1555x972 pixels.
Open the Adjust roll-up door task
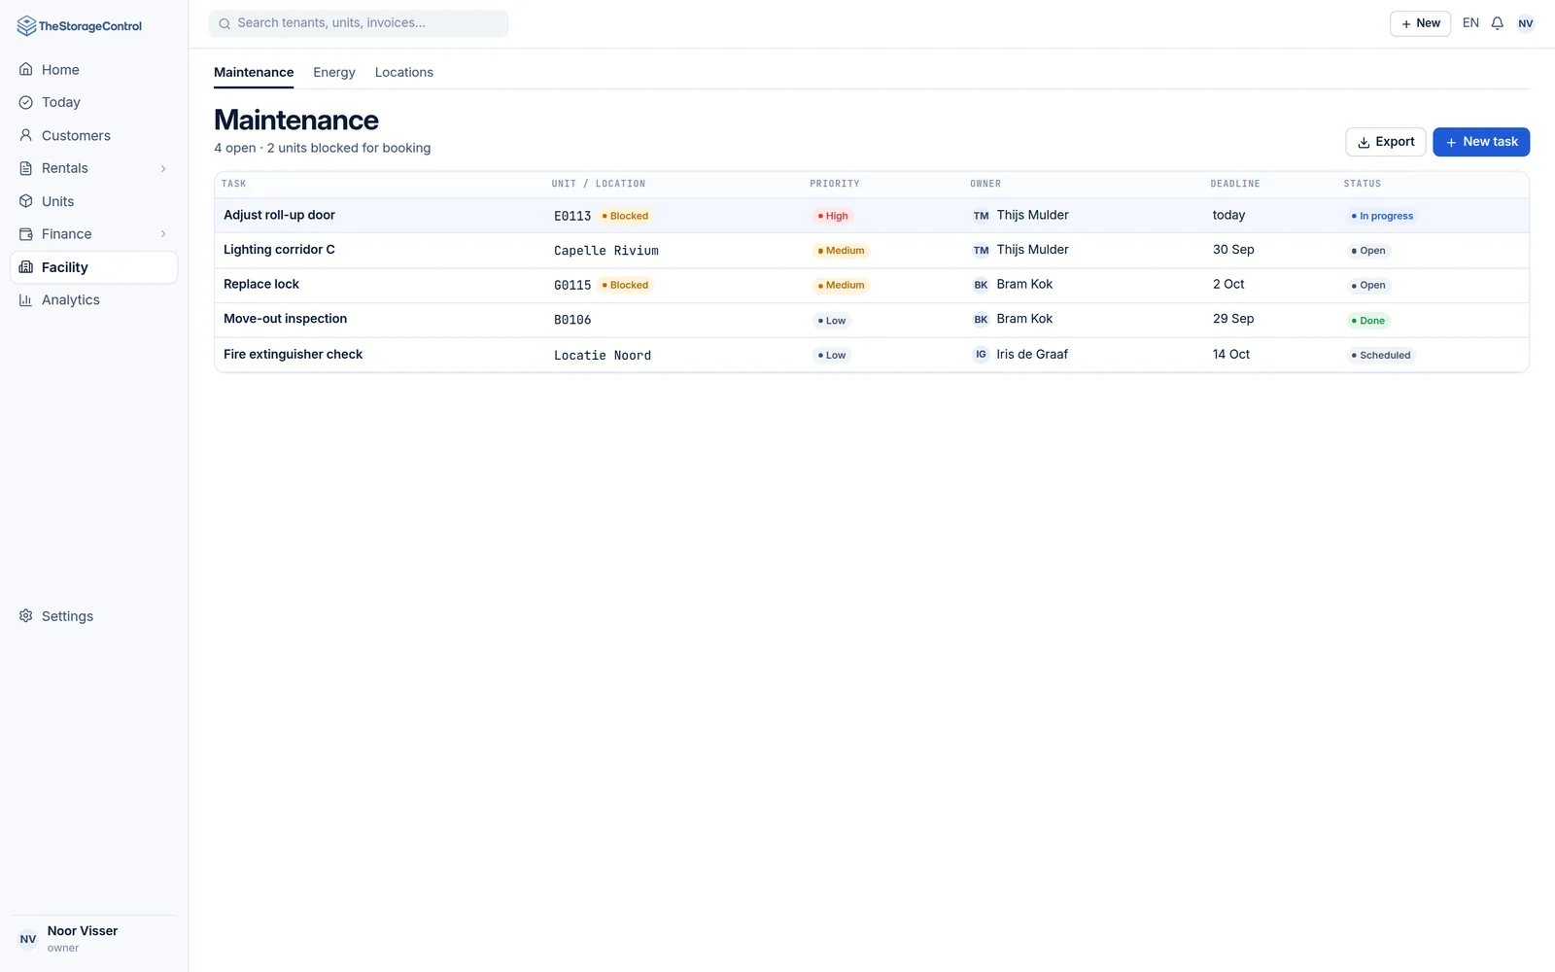click(872, 216)
